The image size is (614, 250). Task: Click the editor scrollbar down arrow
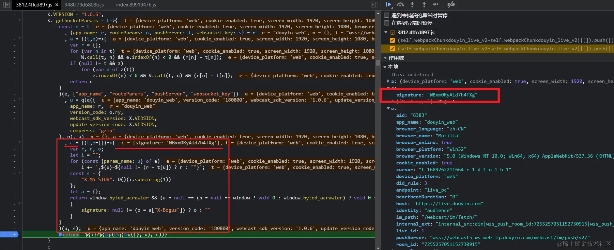click(378, 248)
